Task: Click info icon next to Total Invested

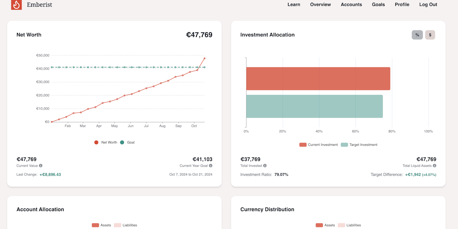Action: tap(265, 165)
